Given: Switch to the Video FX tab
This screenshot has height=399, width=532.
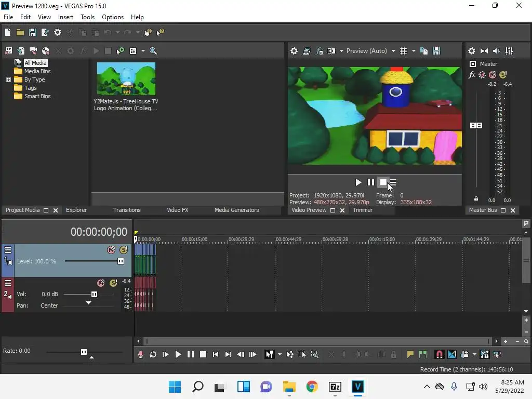Looking at the screenshot, I should coord(178,210).
